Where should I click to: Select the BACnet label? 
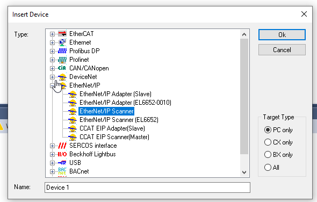[x=79, y=171]
